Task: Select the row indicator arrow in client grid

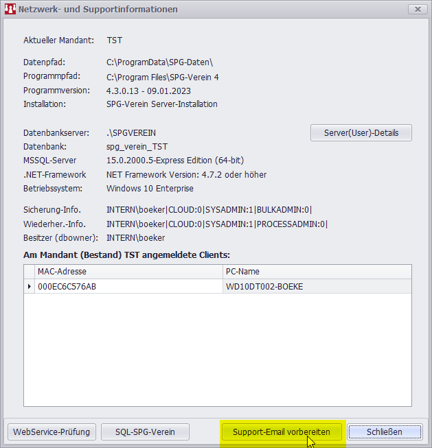Action: coord(29,286)
